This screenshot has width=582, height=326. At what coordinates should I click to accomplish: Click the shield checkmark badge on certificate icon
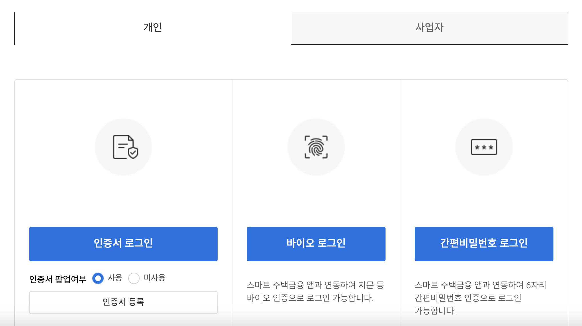(133, 153)
